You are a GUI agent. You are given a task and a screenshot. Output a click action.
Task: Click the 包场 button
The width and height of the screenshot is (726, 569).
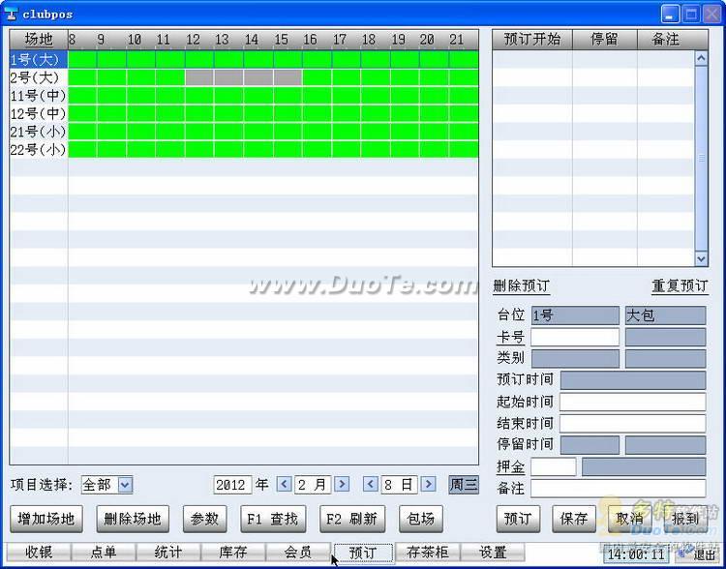(421, 519)
